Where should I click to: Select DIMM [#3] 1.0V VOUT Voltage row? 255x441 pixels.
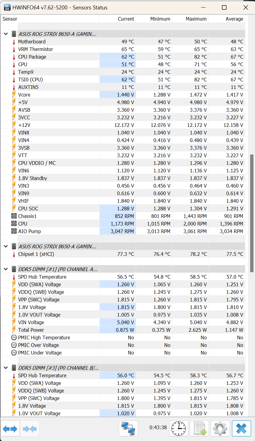[123, 413]
